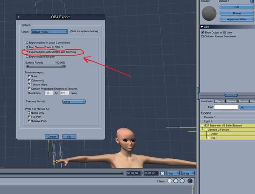Click the second round file view icon

pos(176,181)
